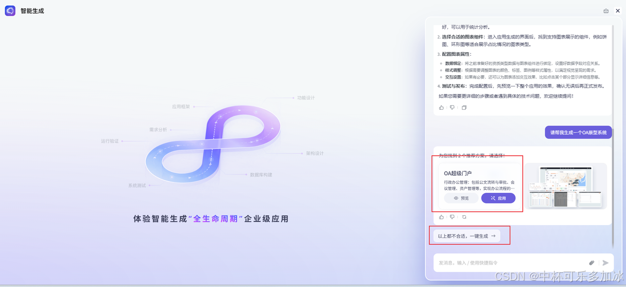Click the eye icon on the 预览 button
The height and width of the screenshot is (287, 626).
[455, 198]
